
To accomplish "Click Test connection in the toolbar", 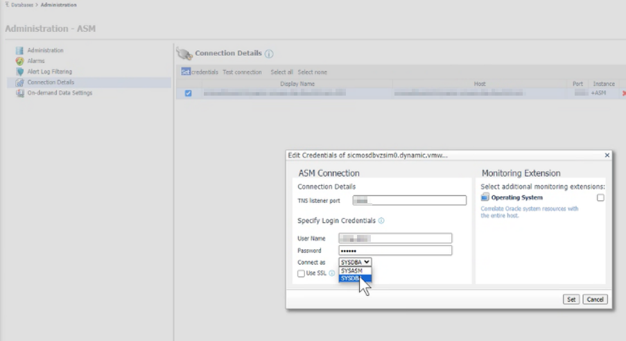I will 242,72.
